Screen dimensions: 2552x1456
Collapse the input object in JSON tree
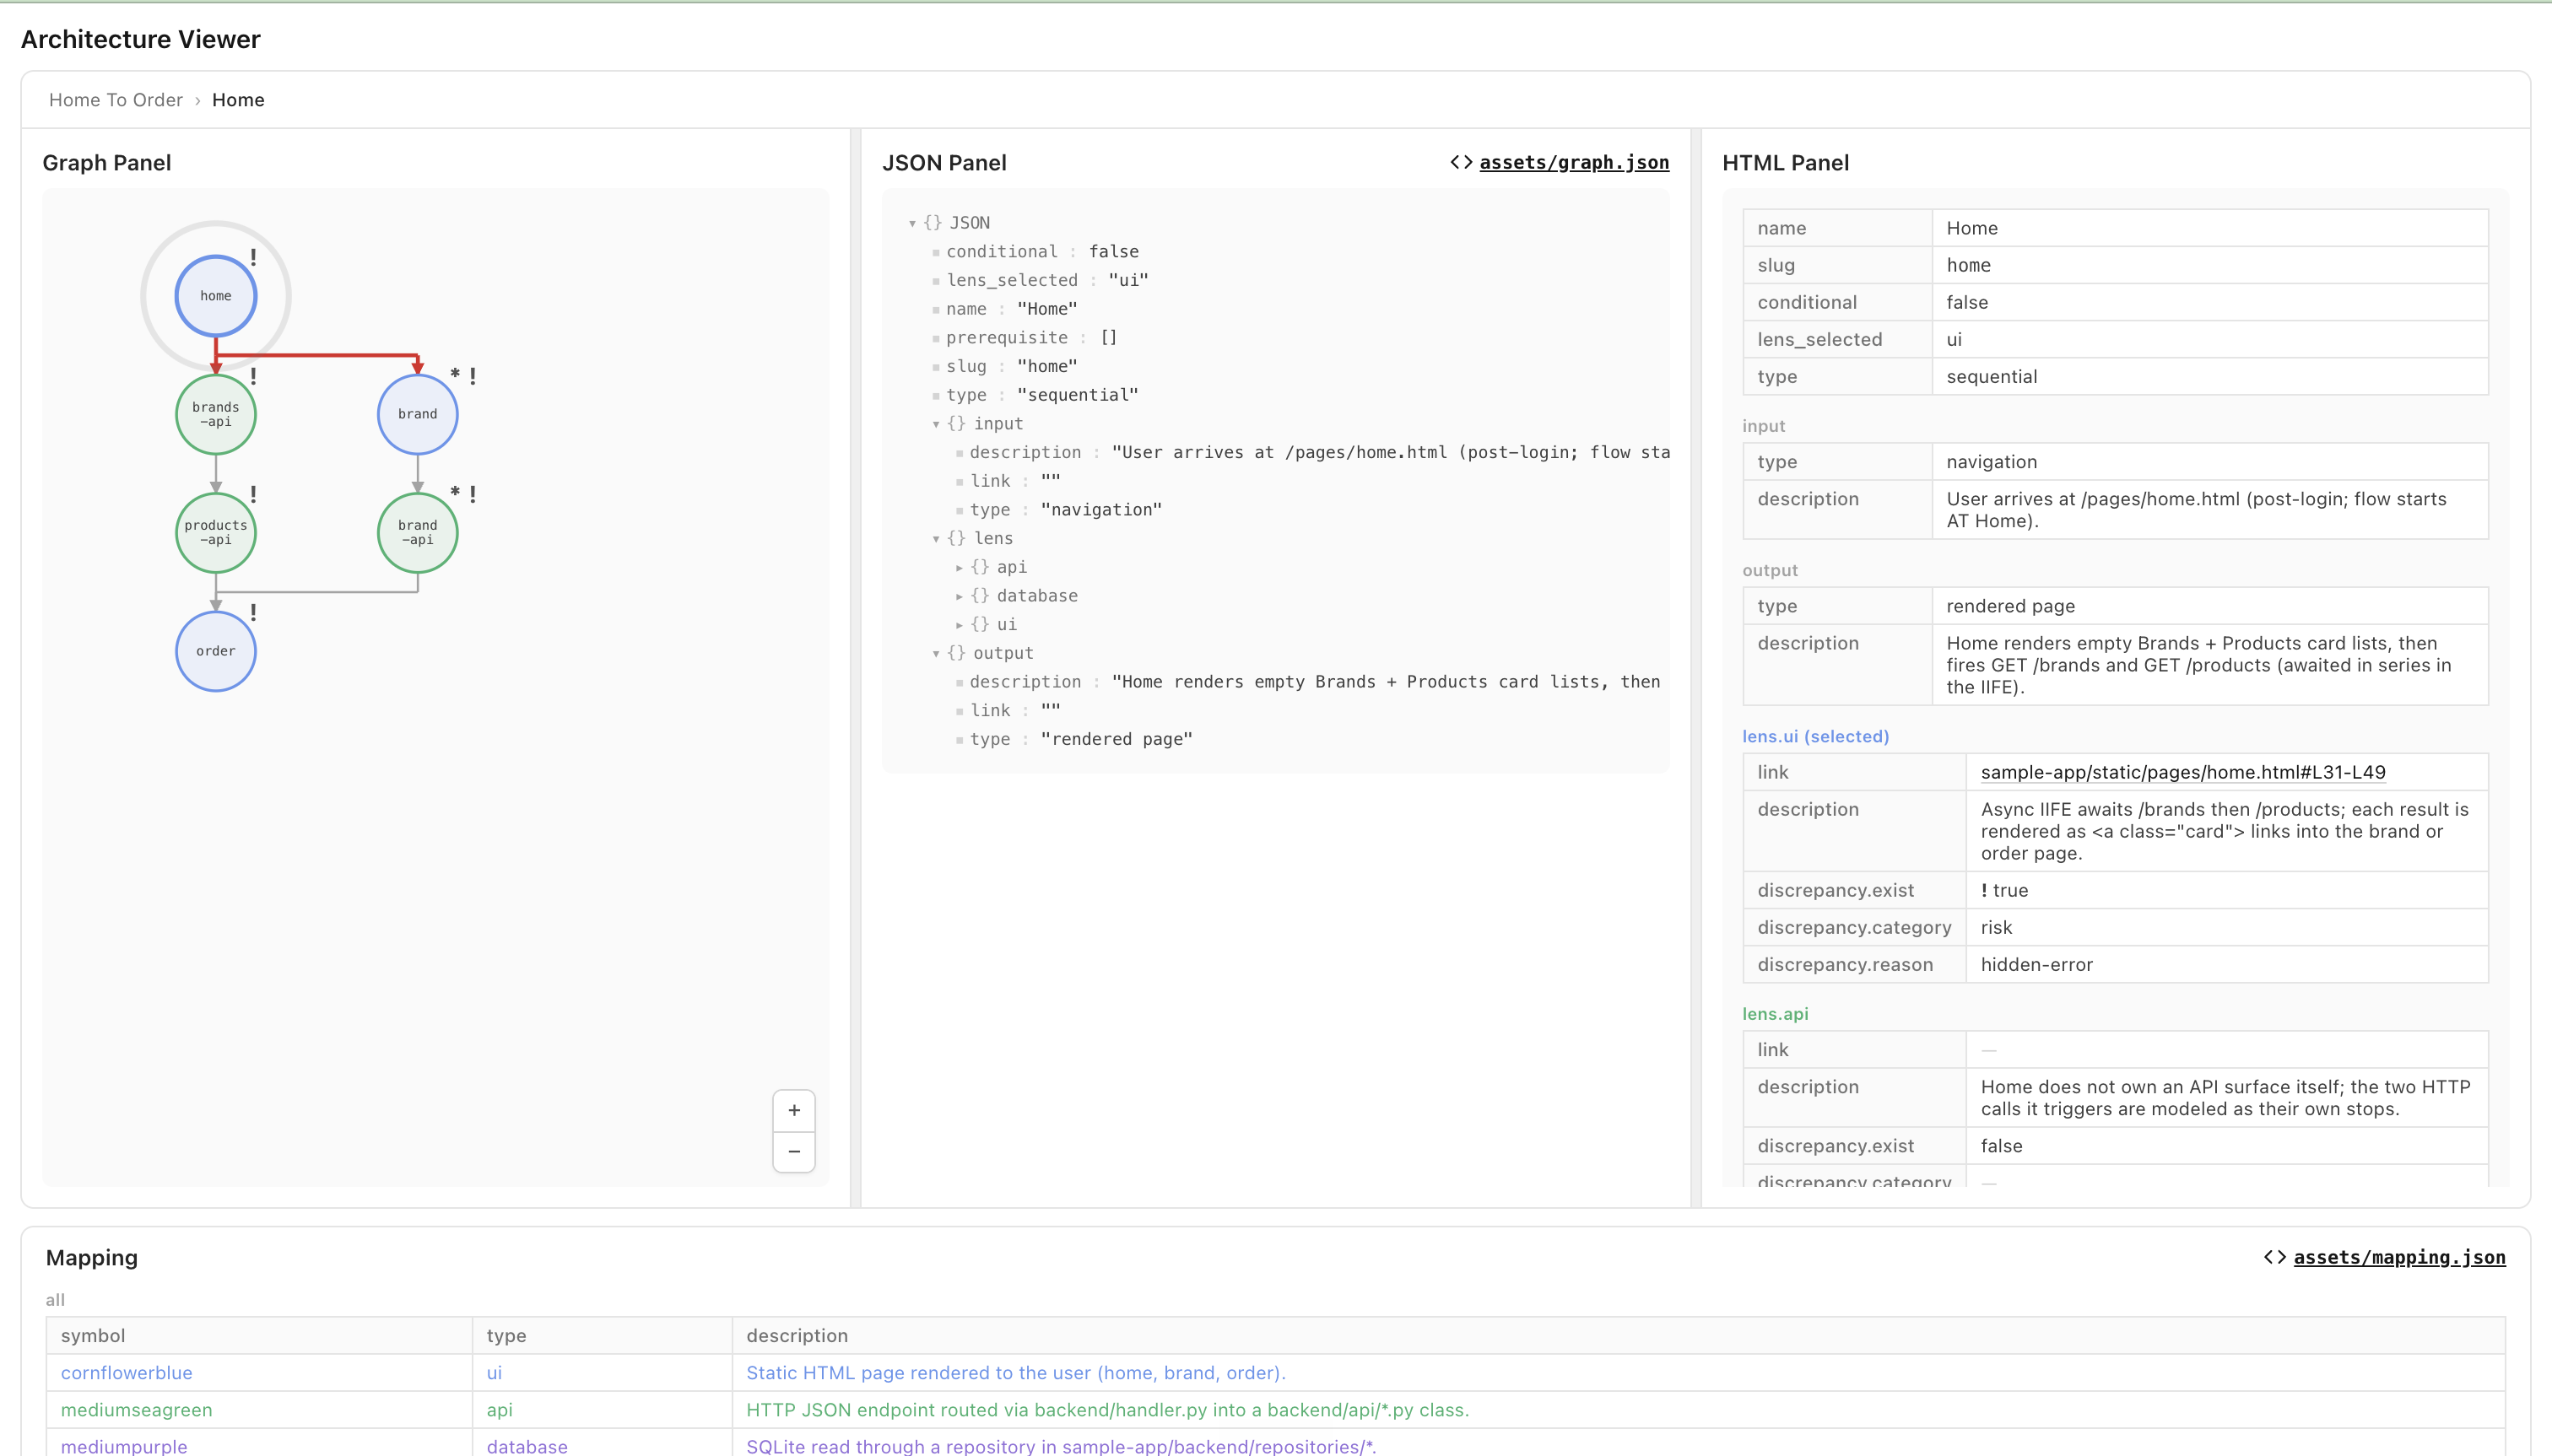pyautogui.click(x=937, y=424)
